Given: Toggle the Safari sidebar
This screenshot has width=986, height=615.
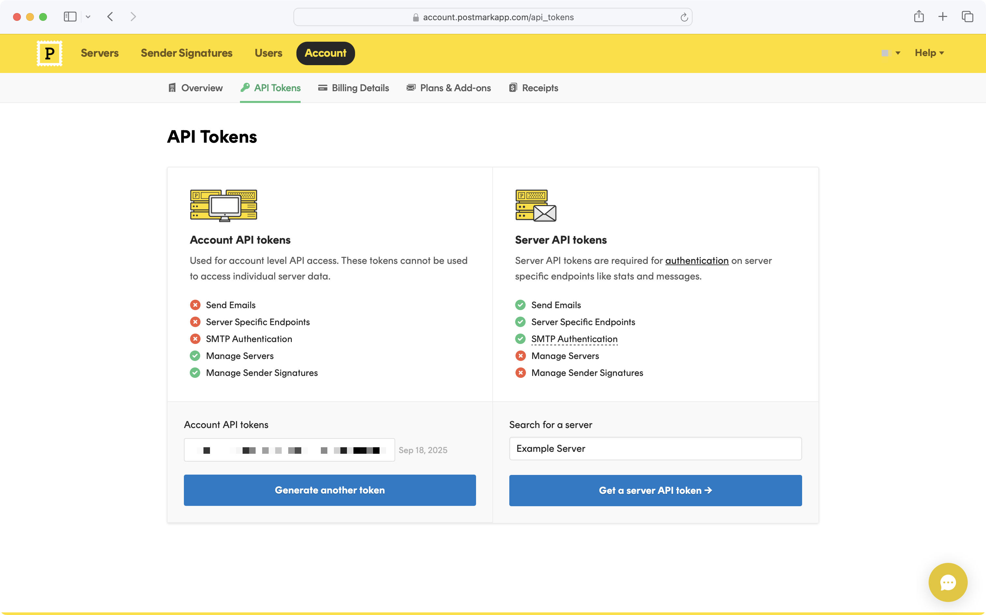Looking at the screenshot, I should tap(70, 17).
